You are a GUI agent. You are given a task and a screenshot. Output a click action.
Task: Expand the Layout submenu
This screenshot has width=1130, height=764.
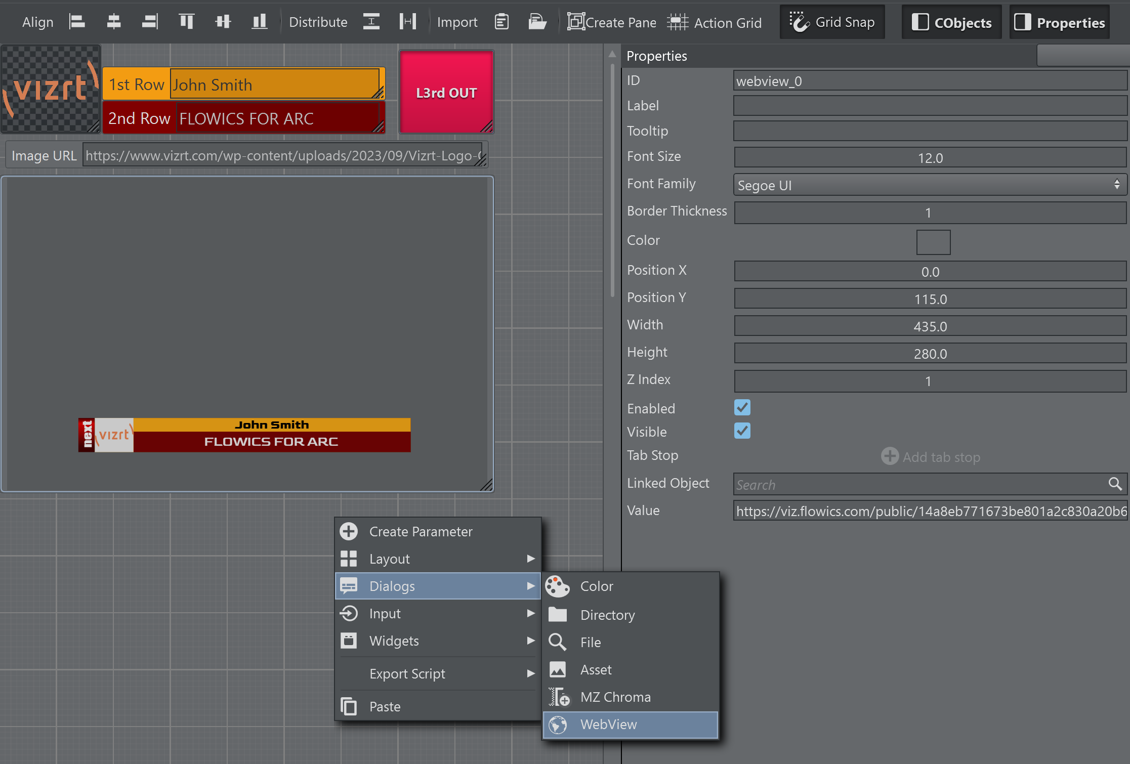[438, 559]
